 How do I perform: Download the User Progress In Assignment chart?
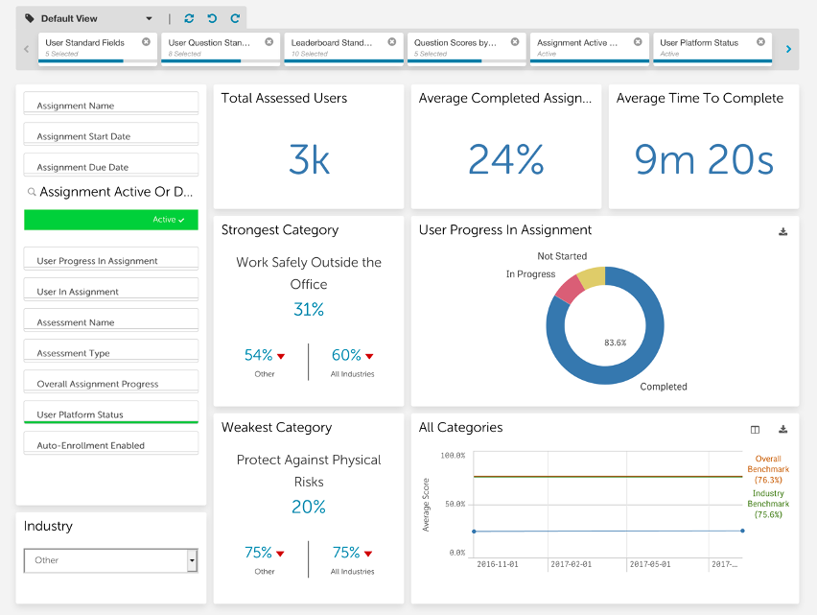782,231
